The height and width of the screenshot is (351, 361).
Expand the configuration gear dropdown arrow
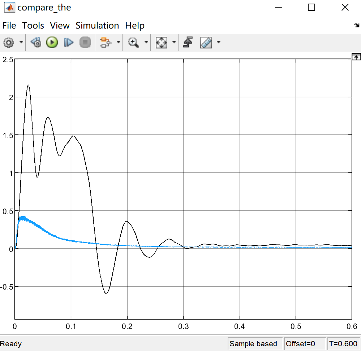click(x=21, y=43)
